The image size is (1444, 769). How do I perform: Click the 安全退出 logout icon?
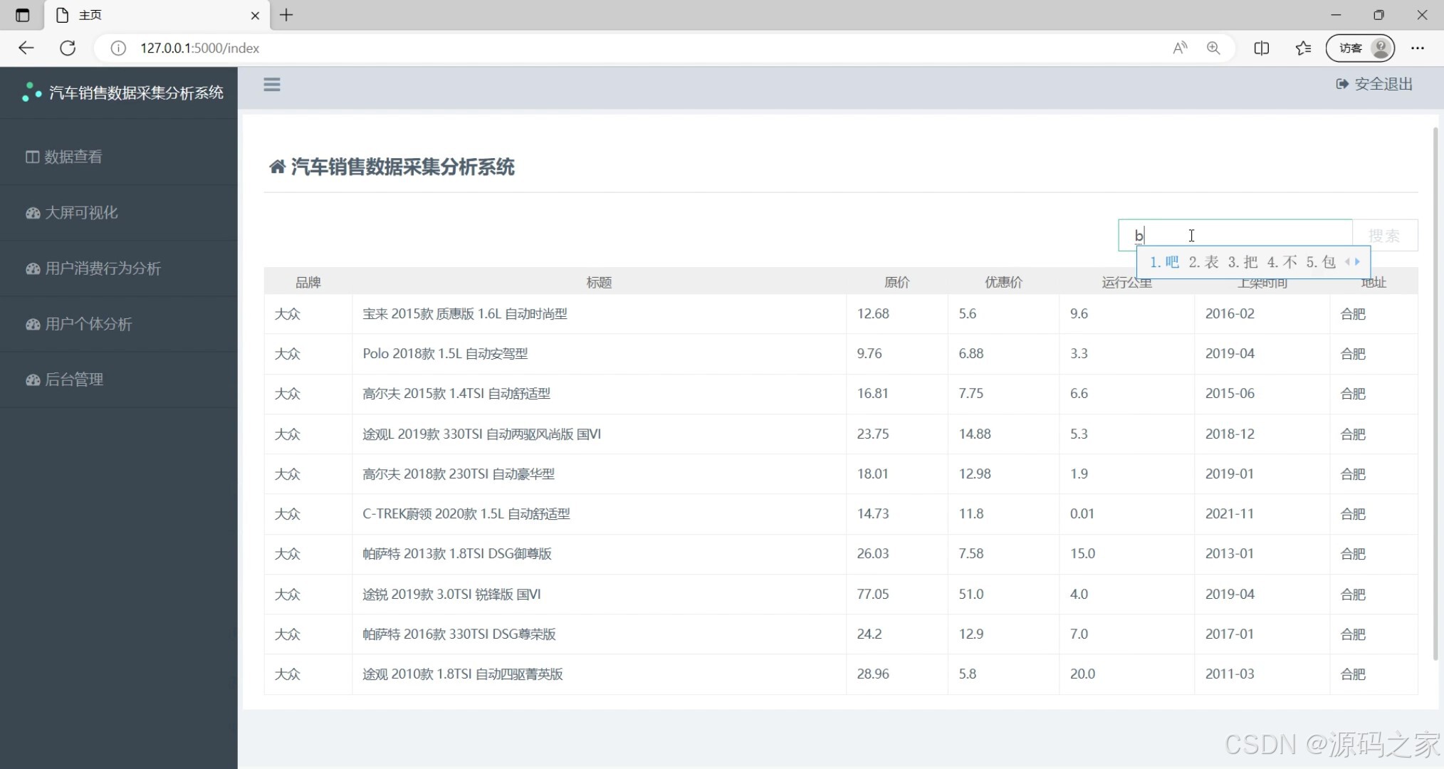pos(1342,84)
